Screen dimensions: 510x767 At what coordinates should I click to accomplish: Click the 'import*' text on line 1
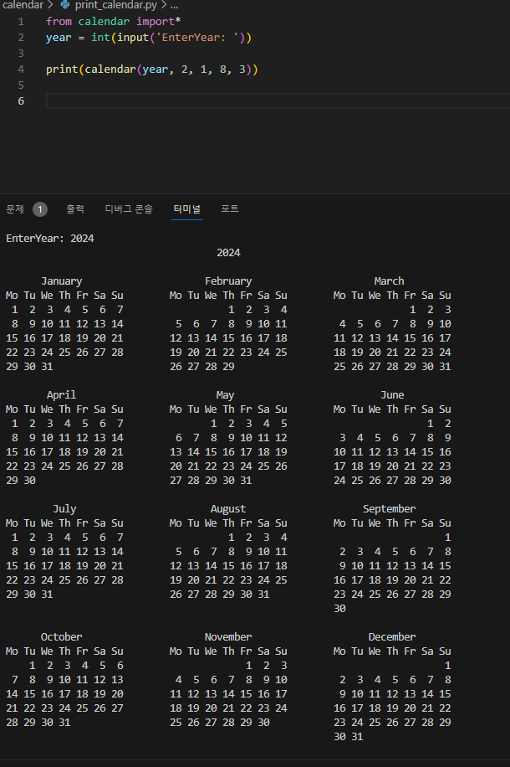click(159, 22)
